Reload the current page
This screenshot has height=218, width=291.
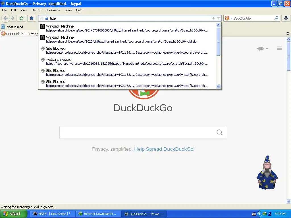tap(22, 18)
